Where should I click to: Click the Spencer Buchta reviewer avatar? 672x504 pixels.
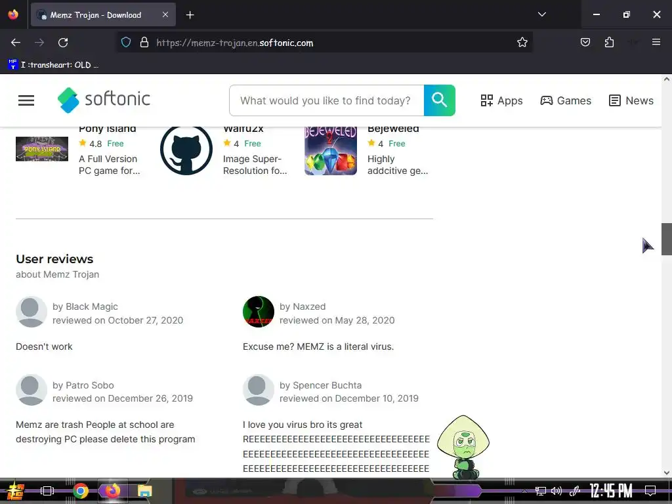click(x=259, y=390)
